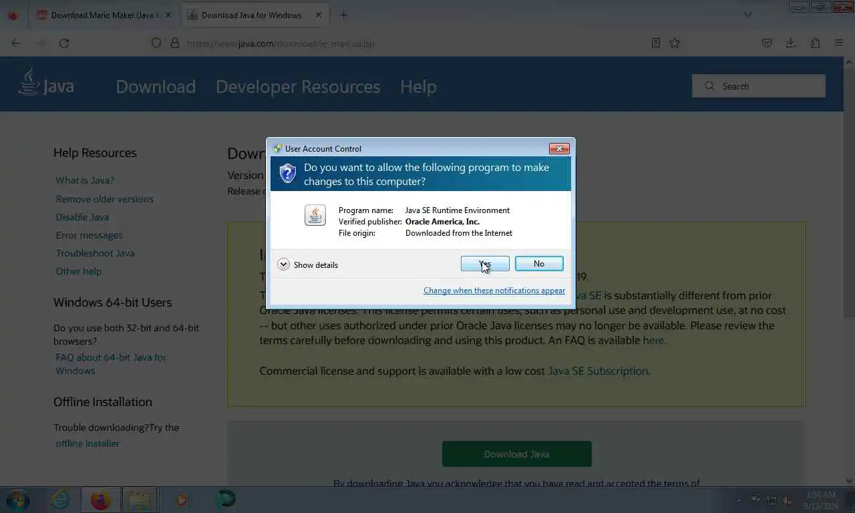Open the Download menu on Java site

coord(156,87)
